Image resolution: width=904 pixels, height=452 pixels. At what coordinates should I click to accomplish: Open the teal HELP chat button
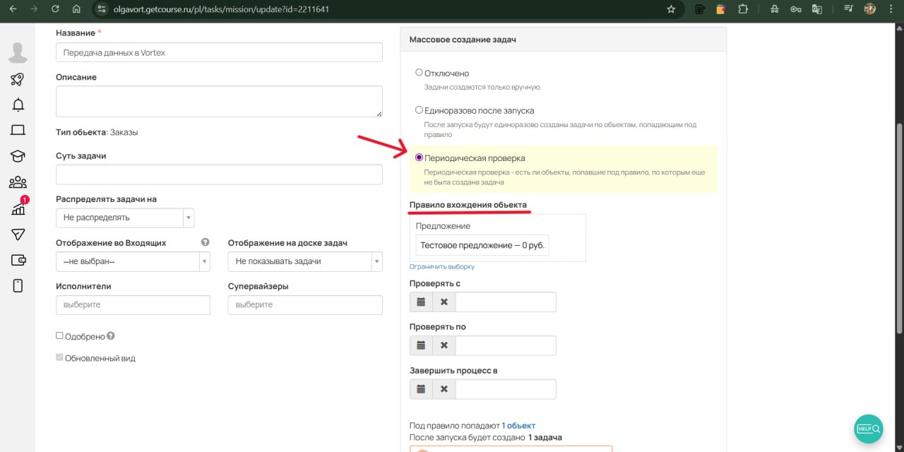click(868, 429)
